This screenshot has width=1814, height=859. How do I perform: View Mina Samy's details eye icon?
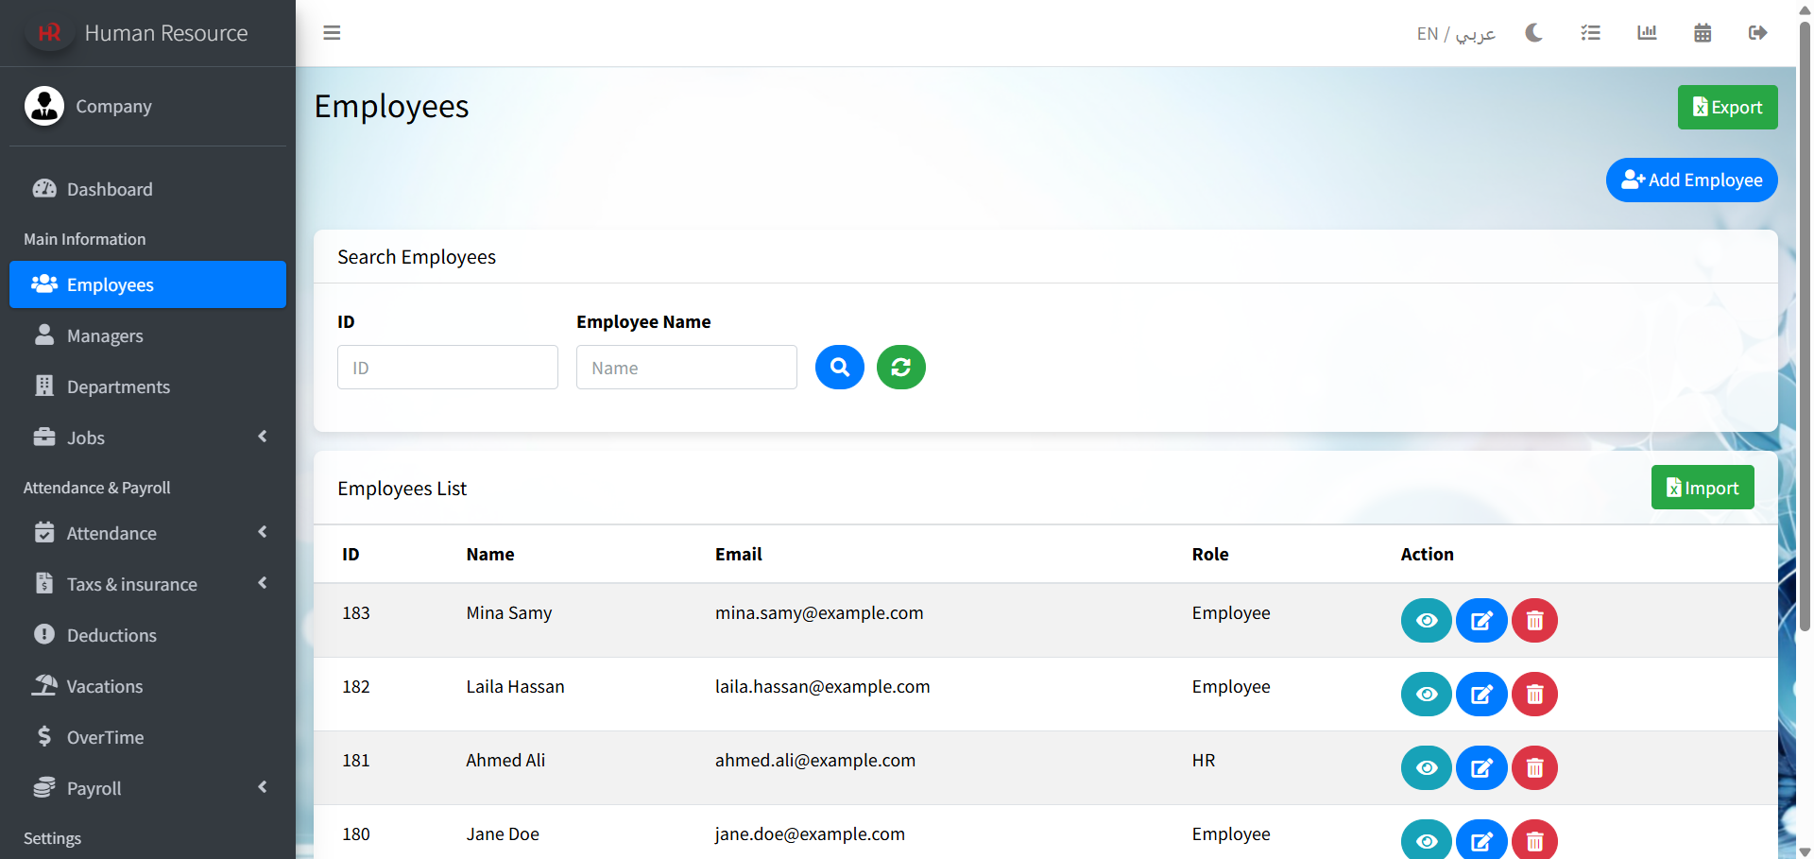click(x=1427, y=621)
